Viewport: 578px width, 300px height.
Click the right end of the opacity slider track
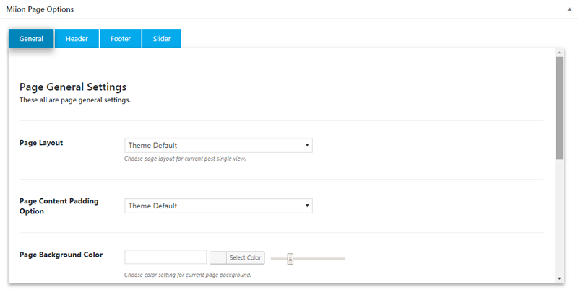click(x=344, y=258)
